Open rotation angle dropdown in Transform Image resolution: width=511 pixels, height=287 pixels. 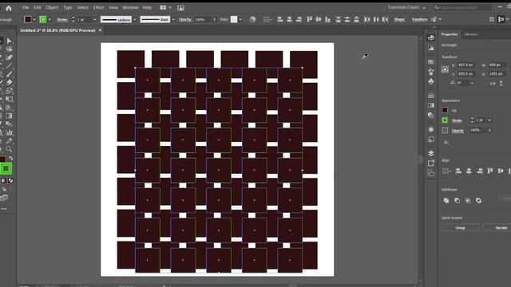(x=472, y=83)
